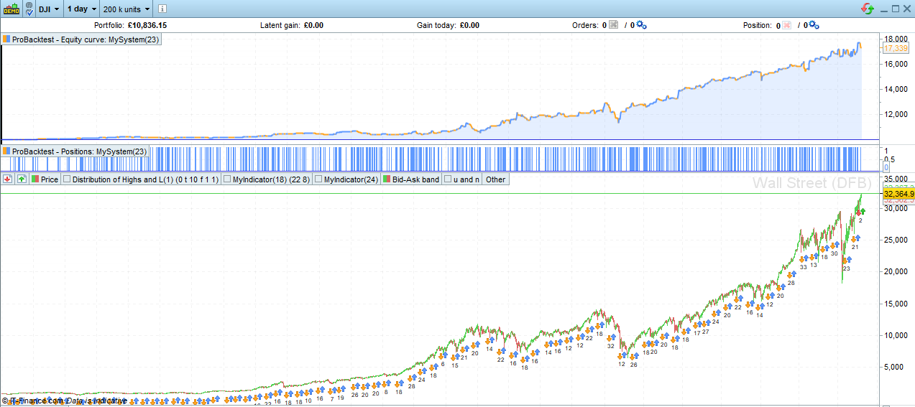Viewport: 915px width, 407px height.
Task: Click the ProBacktest Equity curve label
Action: click(81, 40)
